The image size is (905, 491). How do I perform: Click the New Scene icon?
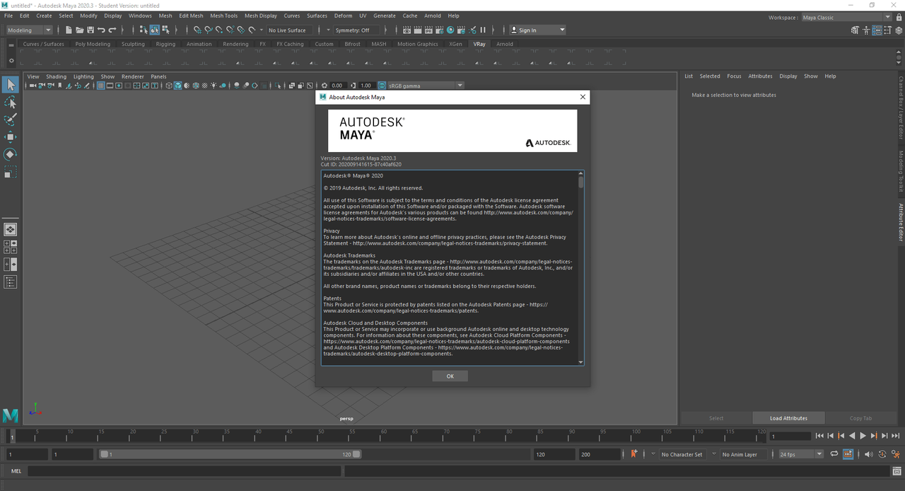[69, 30]
